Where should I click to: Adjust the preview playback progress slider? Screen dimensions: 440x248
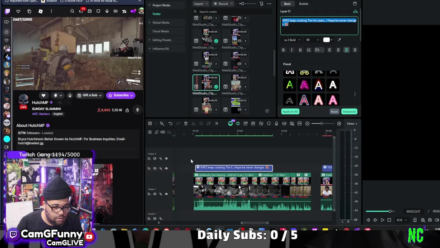pyautogui.click(x=390, y=211)
